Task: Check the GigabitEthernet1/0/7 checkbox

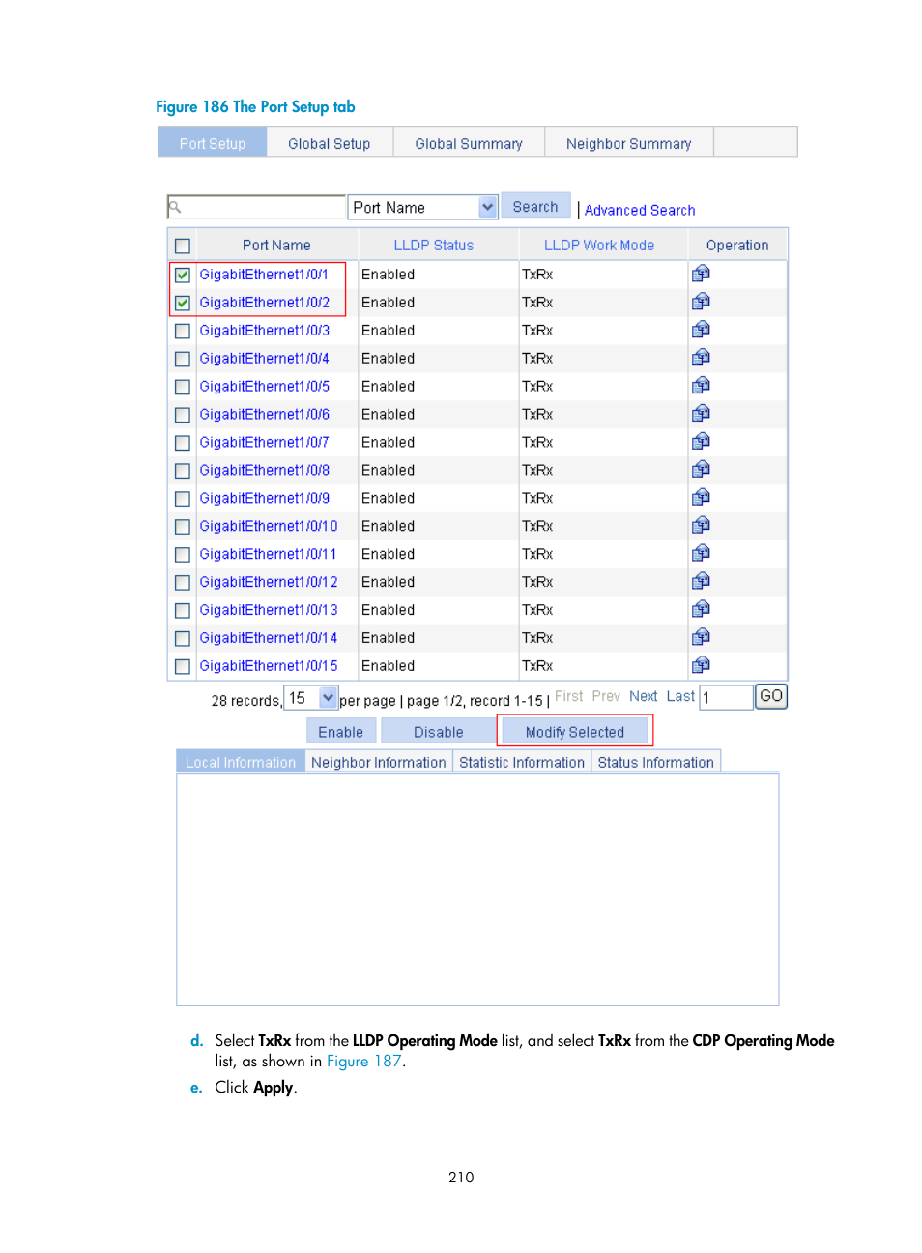Action: click(x=183, y=443)
